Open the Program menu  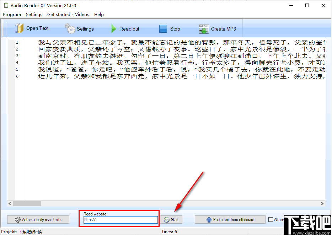(12, 15)
